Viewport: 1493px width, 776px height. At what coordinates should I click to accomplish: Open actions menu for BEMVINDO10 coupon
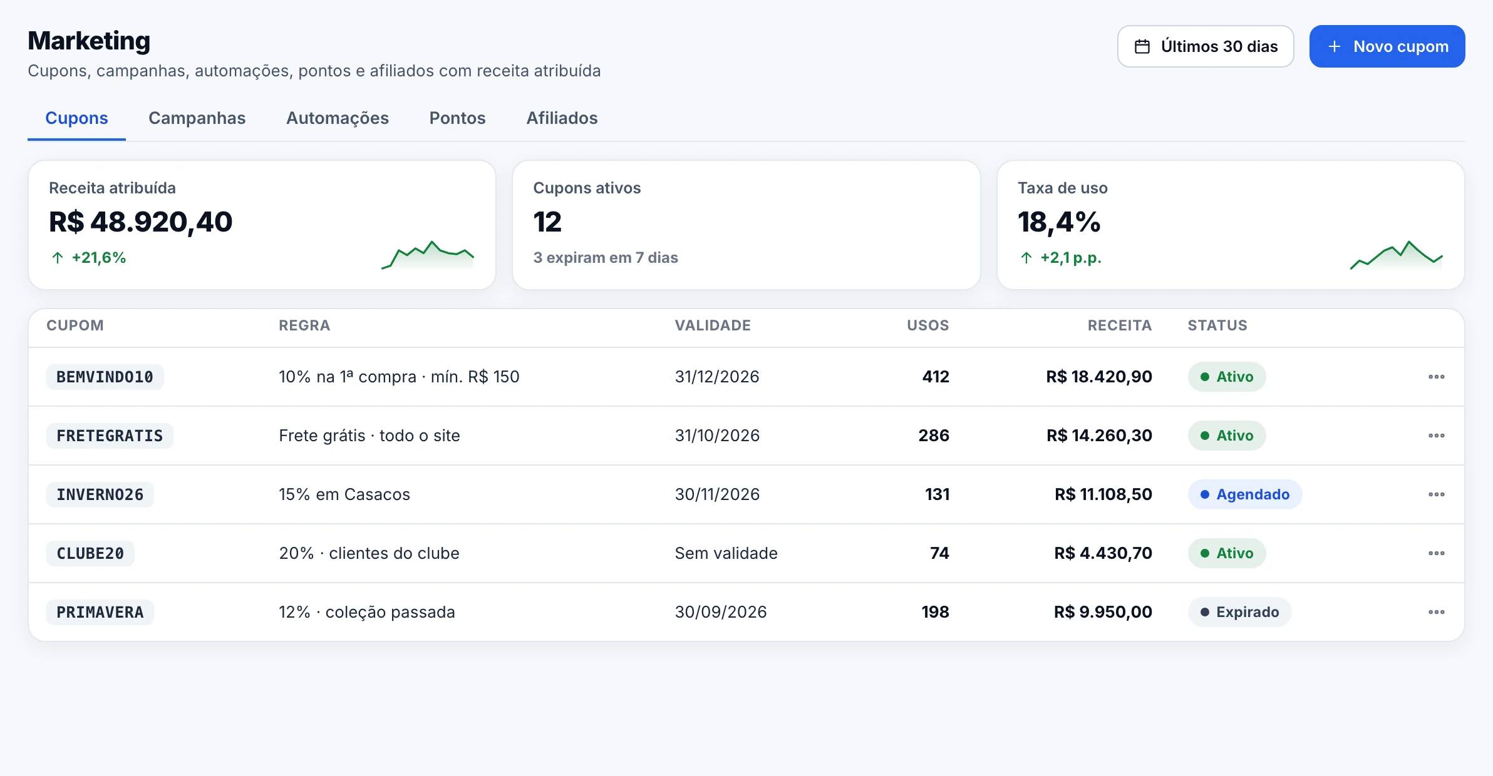pos(1436,377)
